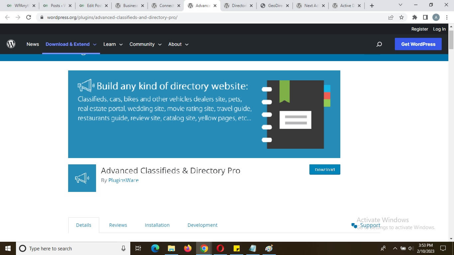Launch Firefox from the taskbar
The height and width of the screenshot is (255, 454).
[x=188, y=248]
